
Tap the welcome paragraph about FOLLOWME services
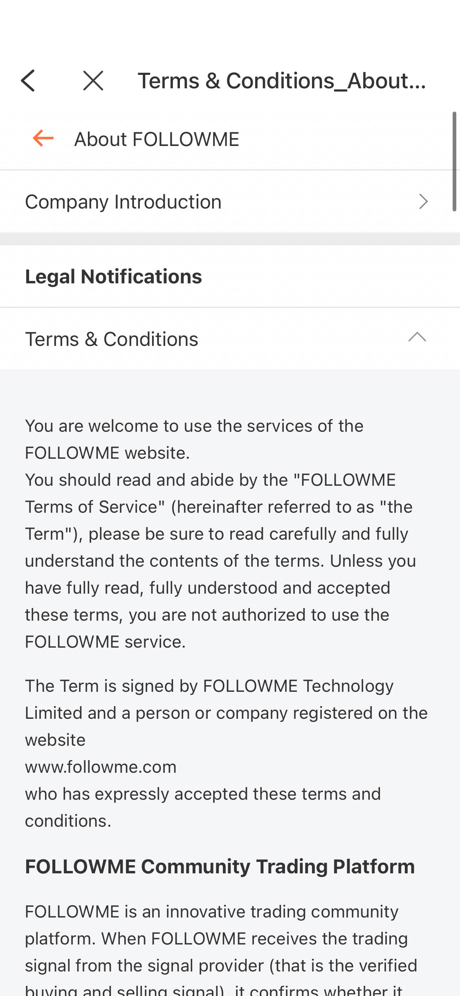[x=221, y=534]
